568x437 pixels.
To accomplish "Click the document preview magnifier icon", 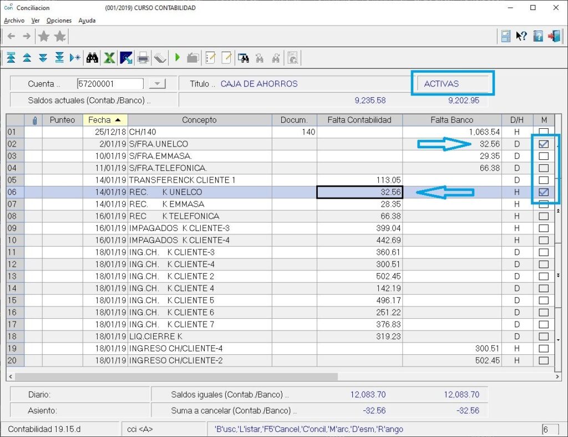I will point(293,58).
